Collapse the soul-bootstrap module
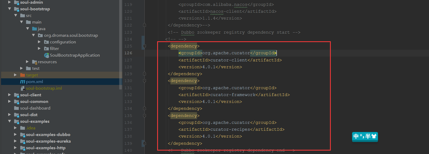 point(10,9)
